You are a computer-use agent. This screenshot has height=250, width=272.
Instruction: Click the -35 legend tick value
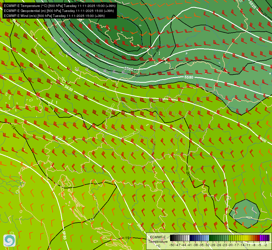(x=201, y=245)
